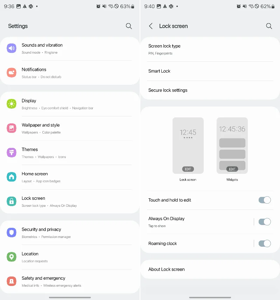Disable Touch and hold to edit
The height and width of the screenshot is (300, 280).
(x=265, y=200)
